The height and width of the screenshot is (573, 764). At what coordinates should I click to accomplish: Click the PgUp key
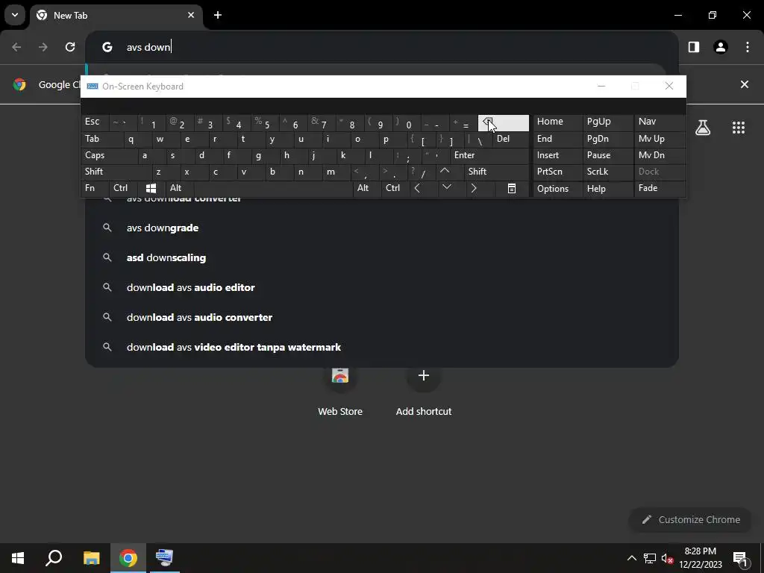608,123
